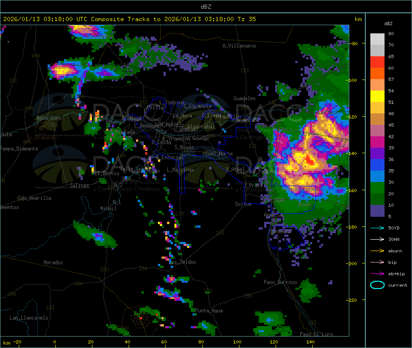Click the Salinas map label

79,186
